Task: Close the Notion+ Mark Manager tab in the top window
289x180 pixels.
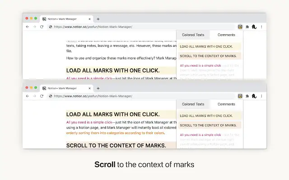Action: 89,19
